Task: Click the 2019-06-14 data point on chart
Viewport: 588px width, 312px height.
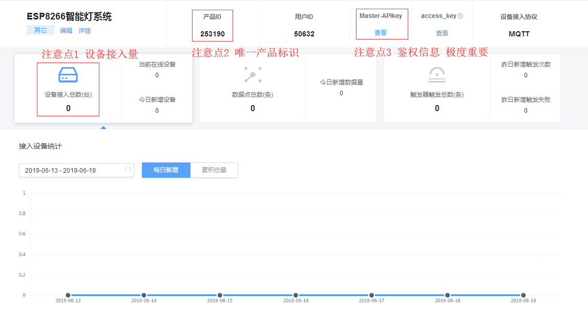Action: (x=144, y=295)
